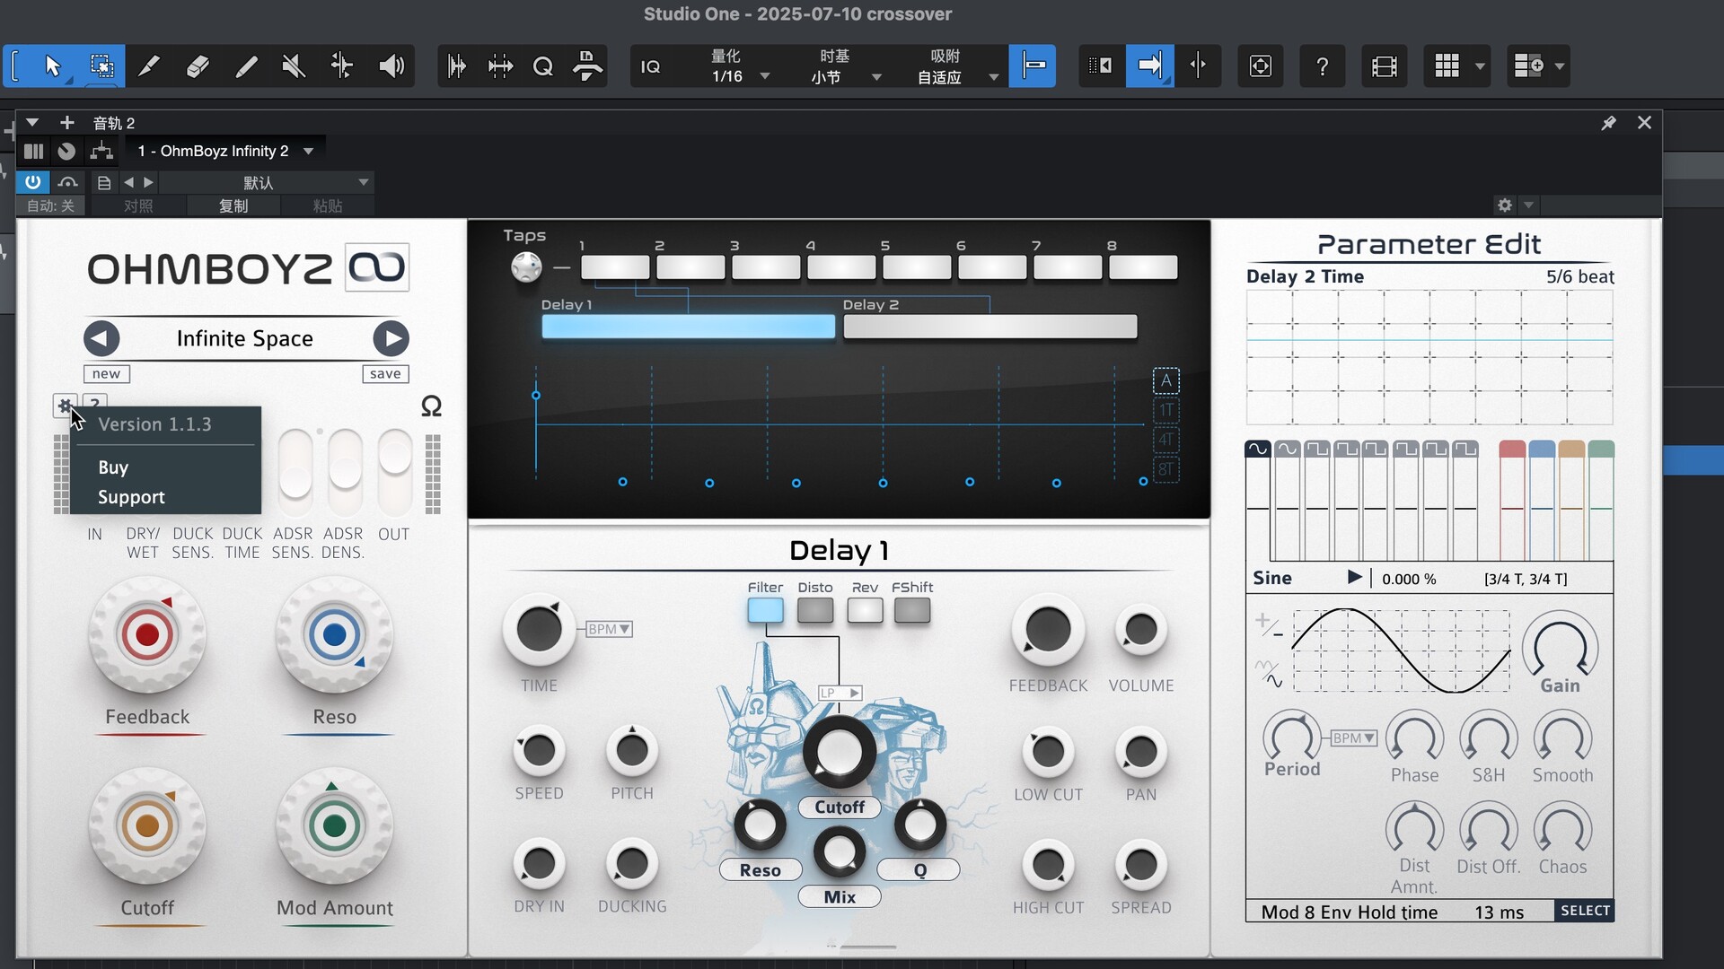
Task: Click the SELECT button
Action: click(1585, 911)
